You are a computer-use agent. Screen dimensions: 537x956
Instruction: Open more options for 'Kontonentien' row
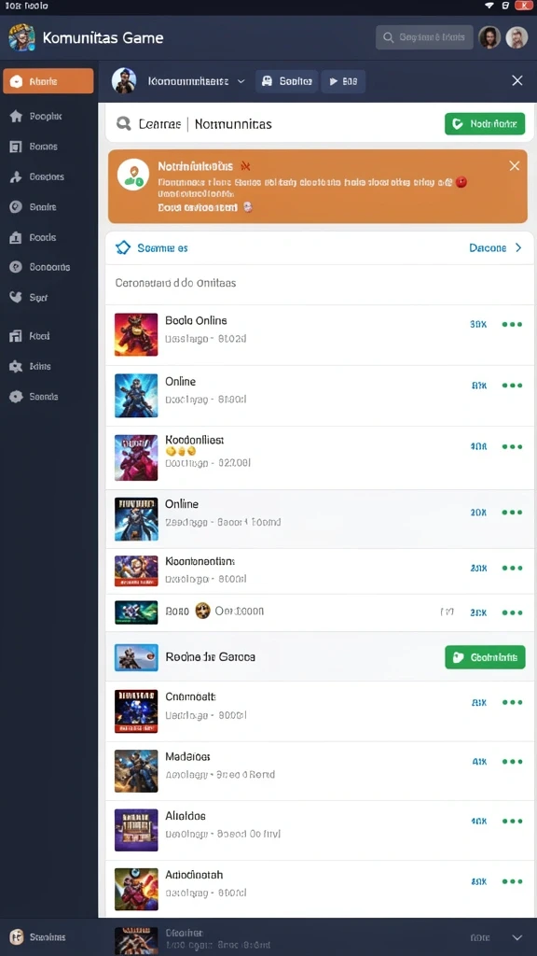tap(512, 568)
